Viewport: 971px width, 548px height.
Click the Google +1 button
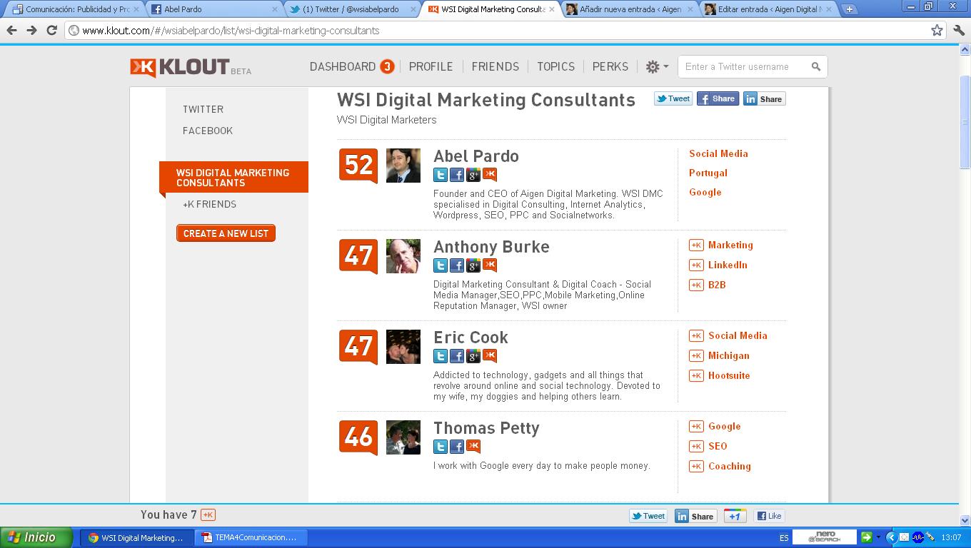click(x=735, y=516)
